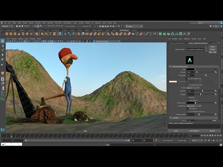Screen dimensions: 223x167
Task: Open the playback speed dropdown in range bar
Action: click(197, 141)
